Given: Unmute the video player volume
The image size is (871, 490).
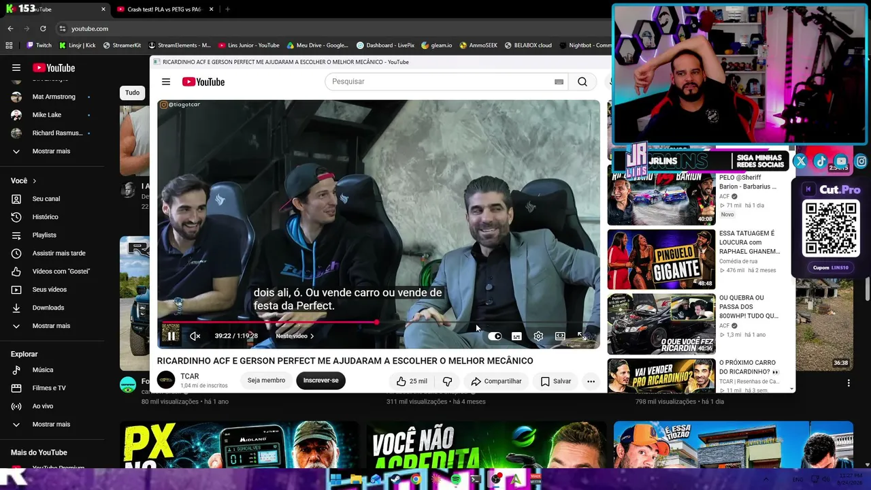Looking at the screenshot, I should pos(195,336).
